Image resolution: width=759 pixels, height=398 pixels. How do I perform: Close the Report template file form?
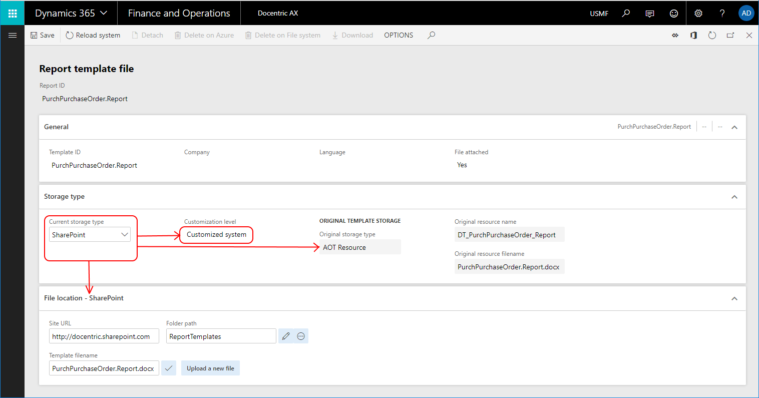click(749, 36)
